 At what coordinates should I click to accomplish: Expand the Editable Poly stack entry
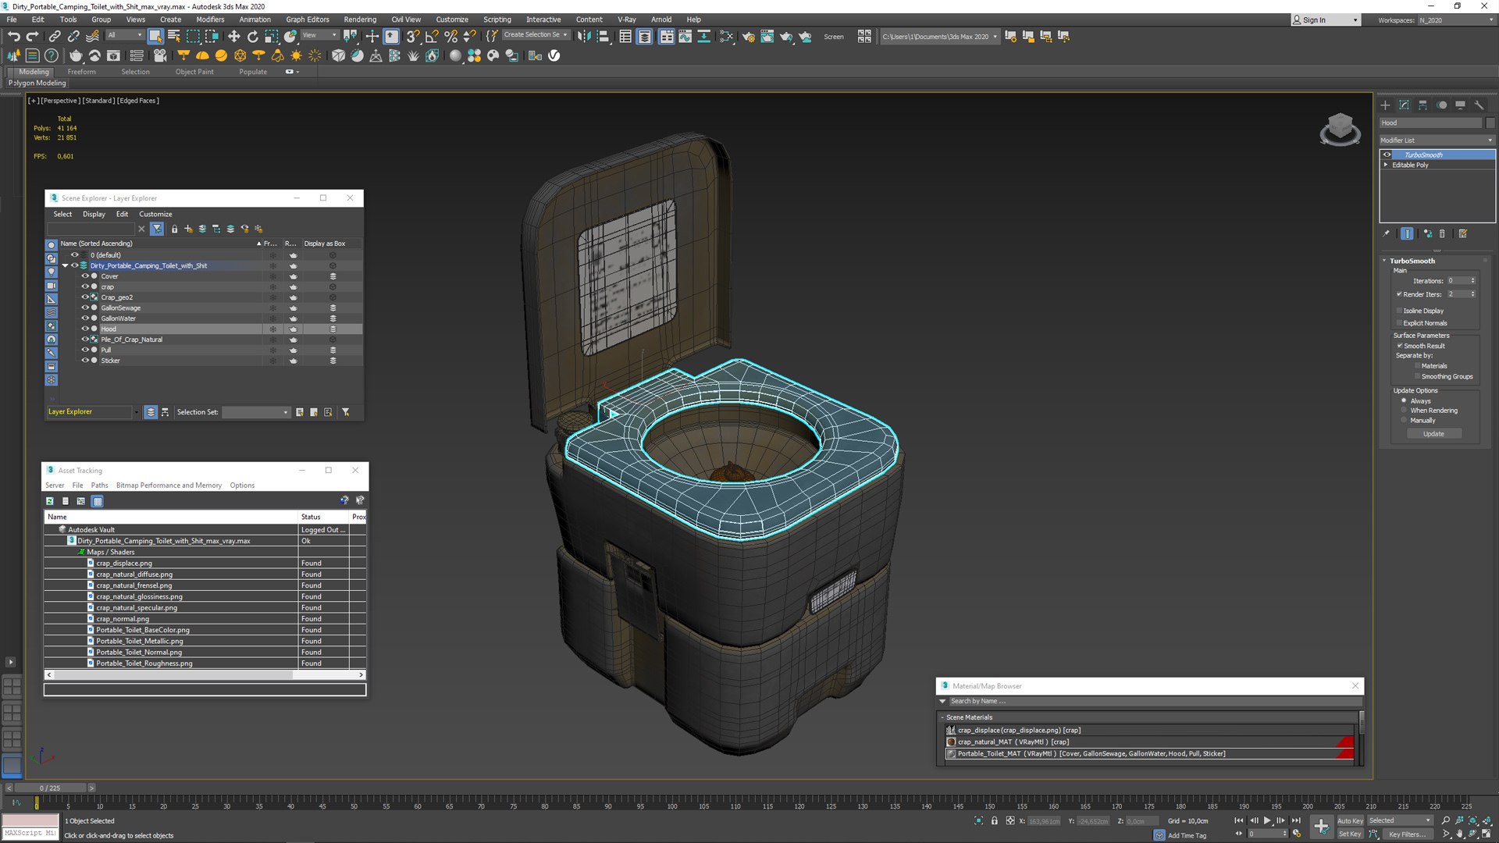click(1387, 165)
